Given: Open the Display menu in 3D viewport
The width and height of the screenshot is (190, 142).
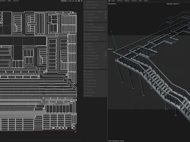Looking at the screenshot, I should pos(127,1).
